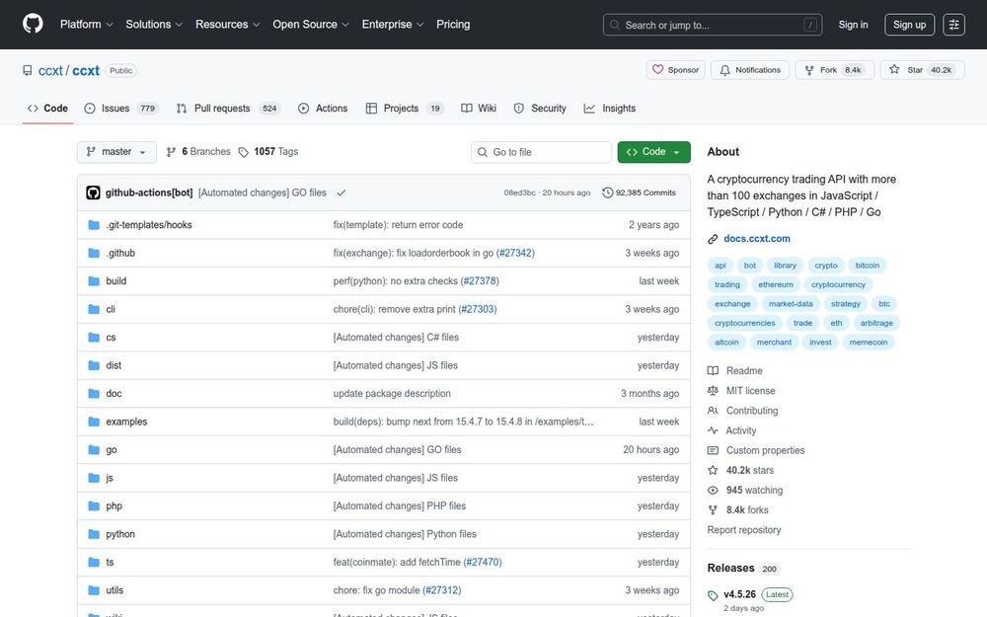Fork the repository via Fork button

click(x=835, y=70)
